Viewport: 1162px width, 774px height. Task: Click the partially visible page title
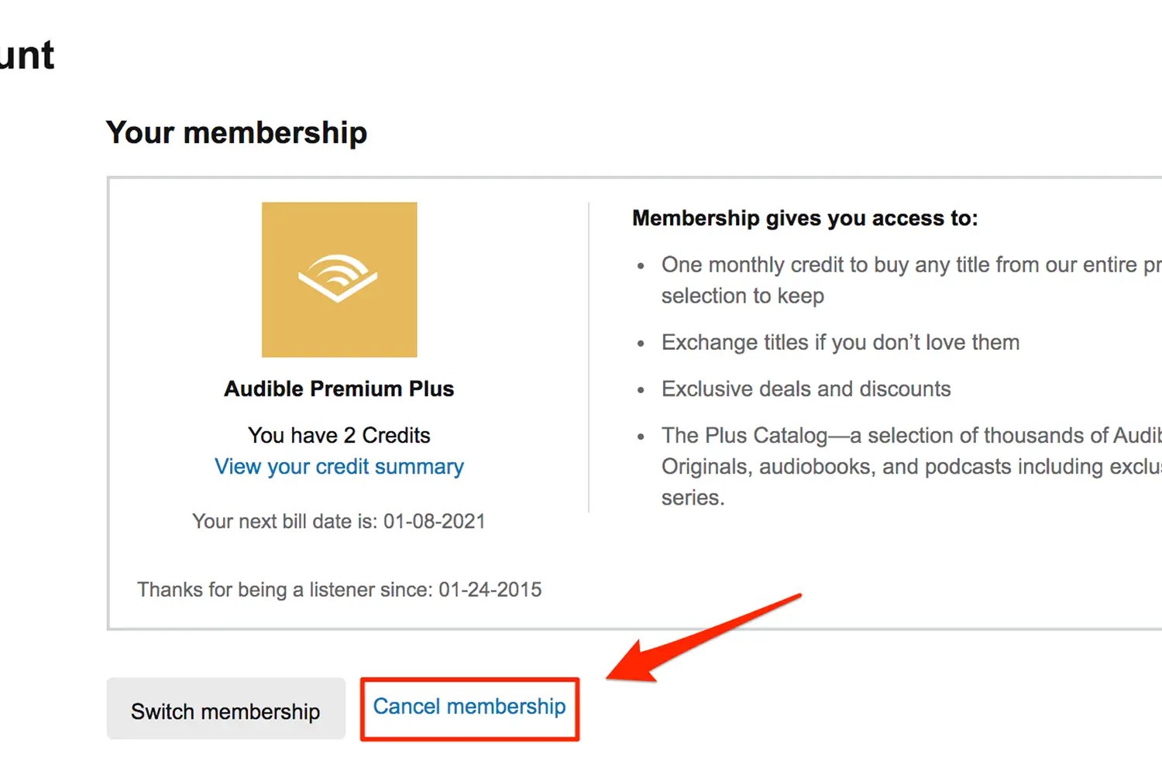[27, 56]
